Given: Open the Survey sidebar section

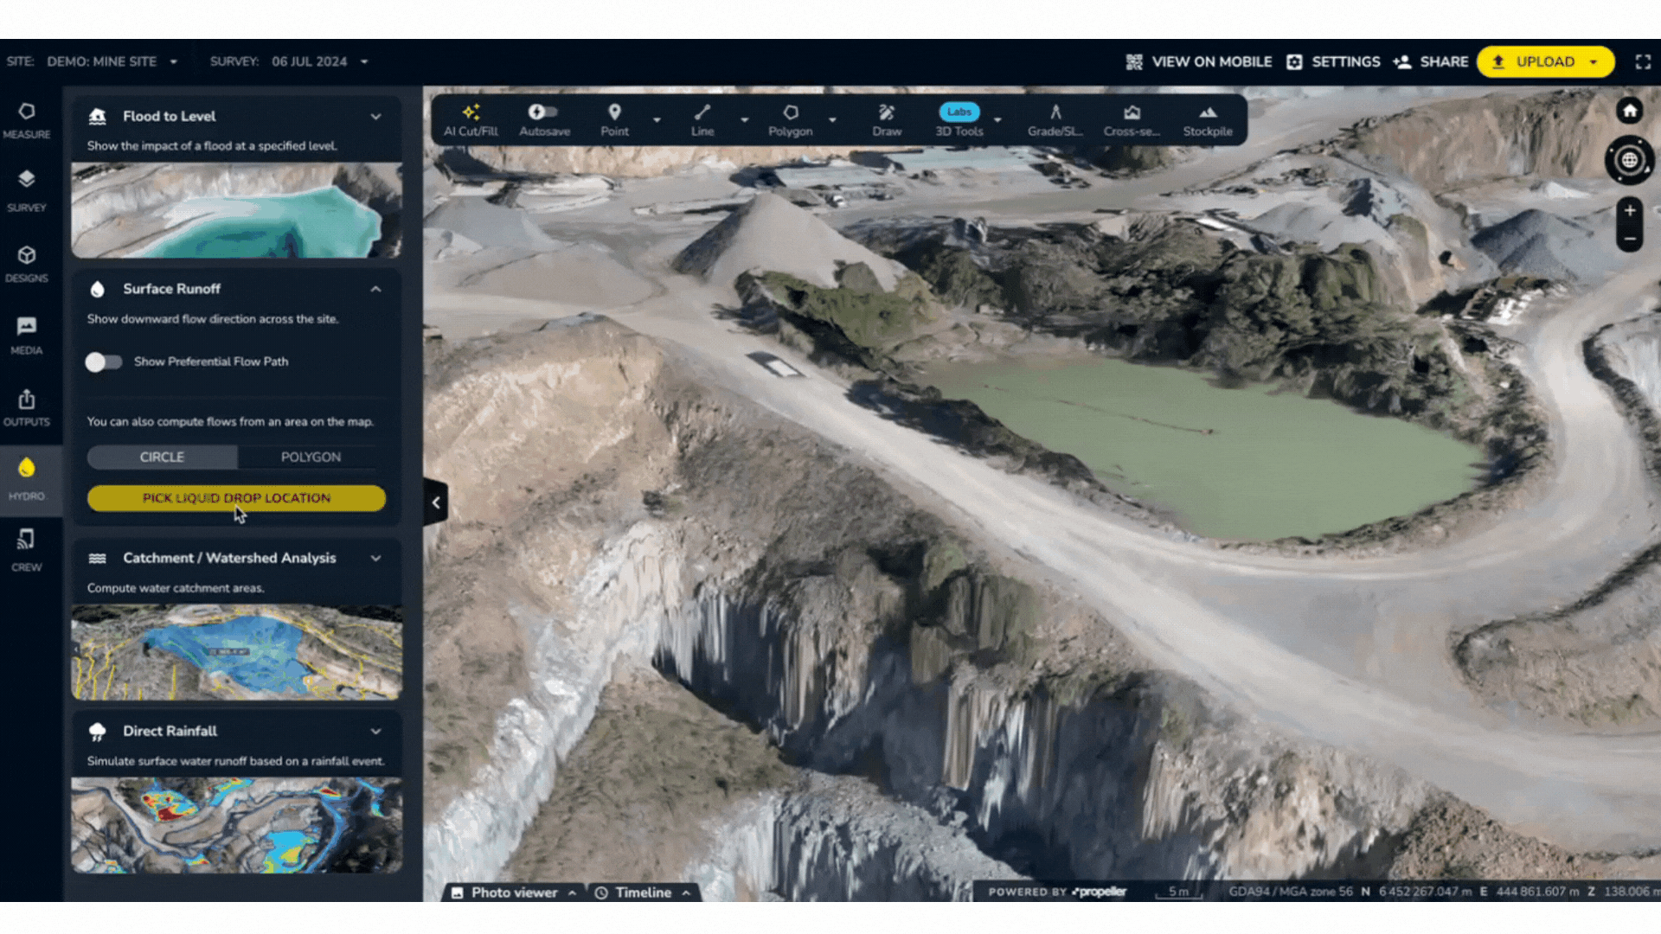Looking at the screenshot, I should pos(27,191).
